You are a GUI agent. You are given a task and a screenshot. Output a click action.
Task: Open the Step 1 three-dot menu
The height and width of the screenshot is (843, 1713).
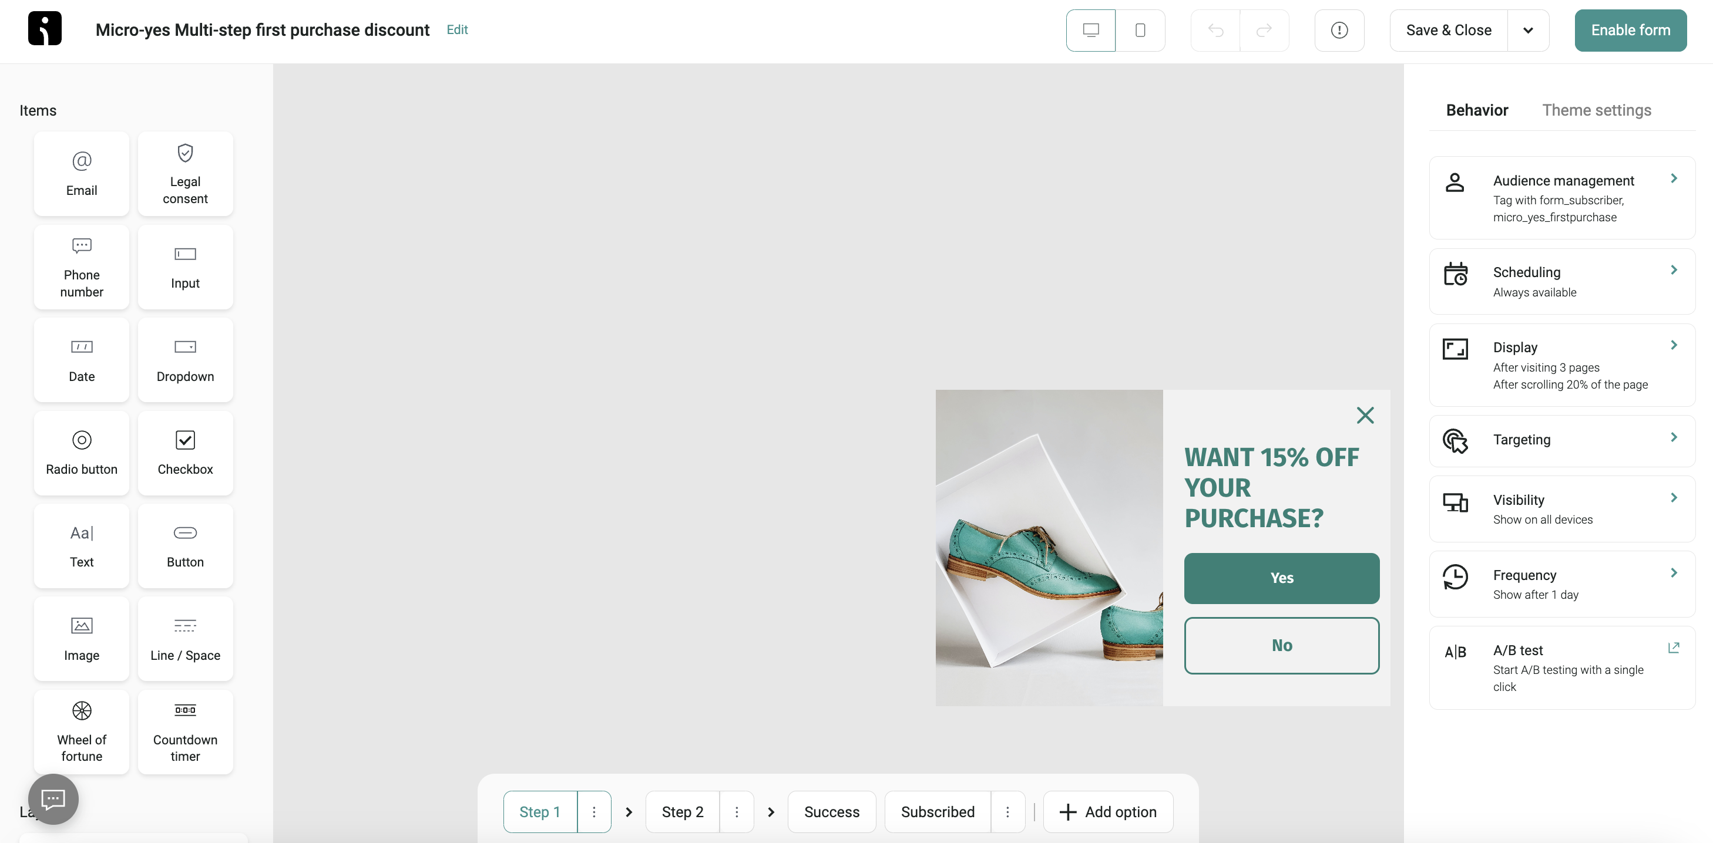[x=594, y=811]
